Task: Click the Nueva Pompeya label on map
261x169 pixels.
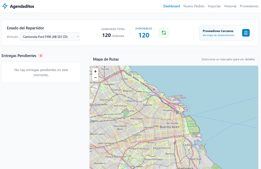Action: pyautogui.click(x=153, y=159)
